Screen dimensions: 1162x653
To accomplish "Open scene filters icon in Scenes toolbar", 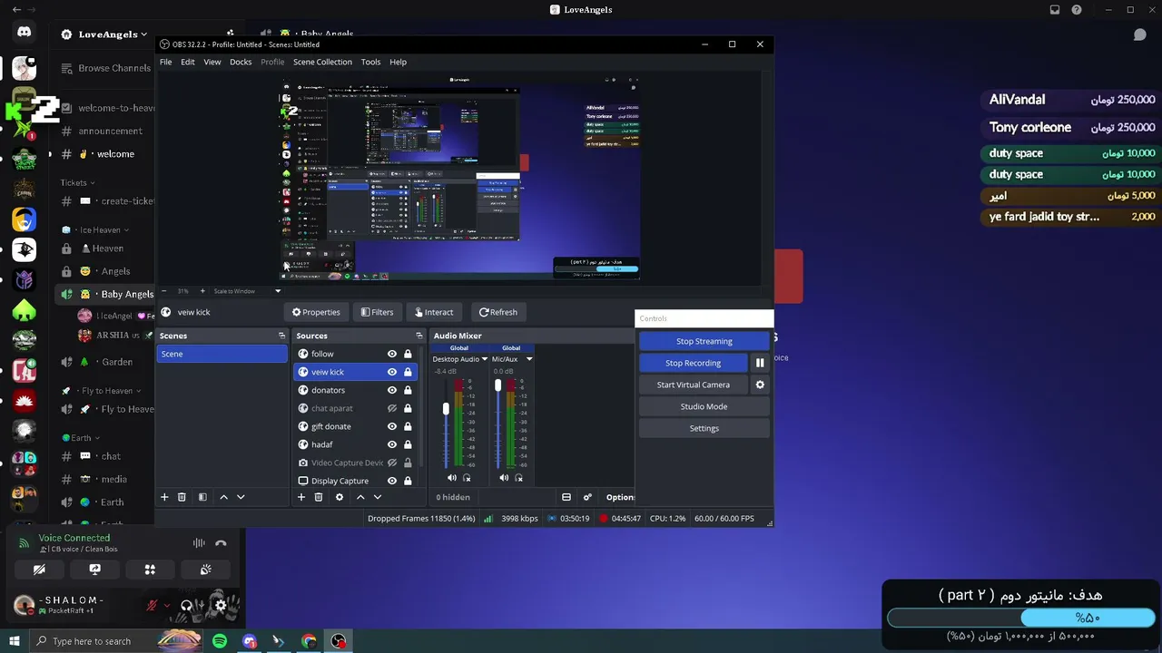I will [202, 497].
